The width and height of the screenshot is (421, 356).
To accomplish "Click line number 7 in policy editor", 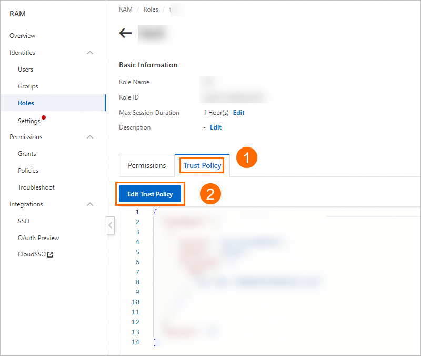I will pyautogui.click(x=137, y=272).
